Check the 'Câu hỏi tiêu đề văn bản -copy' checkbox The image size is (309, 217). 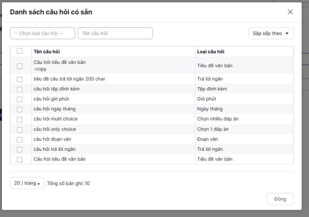pyautogui.click(x=19, y=66)
